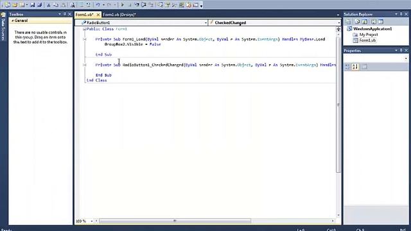Click the horizontal scrollbar right arrow in the editor
The height and width of the screenshot is (231, 411).
click(x=333, y=221)
